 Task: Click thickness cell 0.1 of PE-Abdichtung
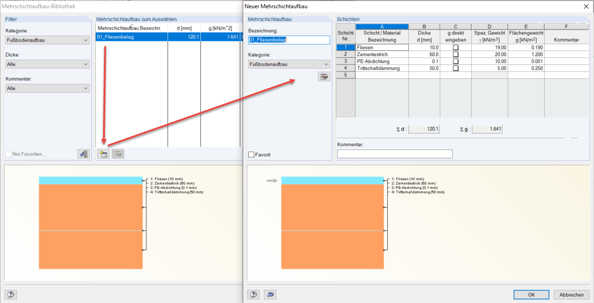pos(424,61)
